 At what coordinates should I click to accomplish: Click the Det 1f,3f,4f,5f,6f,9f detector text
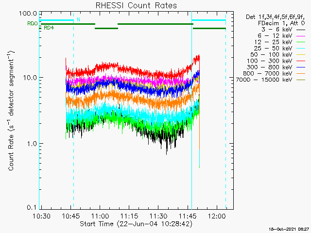275,17
